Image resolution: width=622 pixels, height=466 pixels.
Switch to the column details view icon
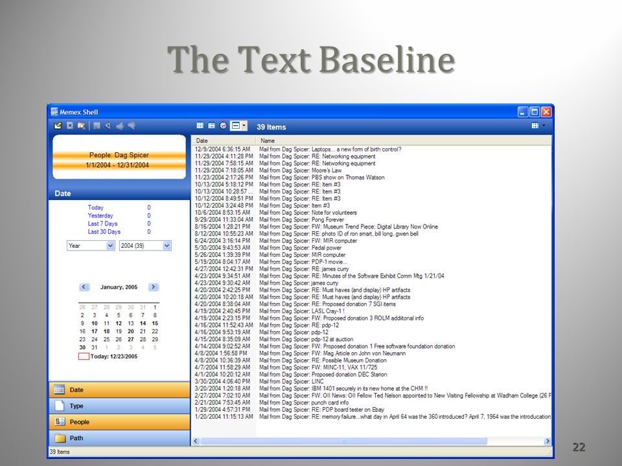200,126
